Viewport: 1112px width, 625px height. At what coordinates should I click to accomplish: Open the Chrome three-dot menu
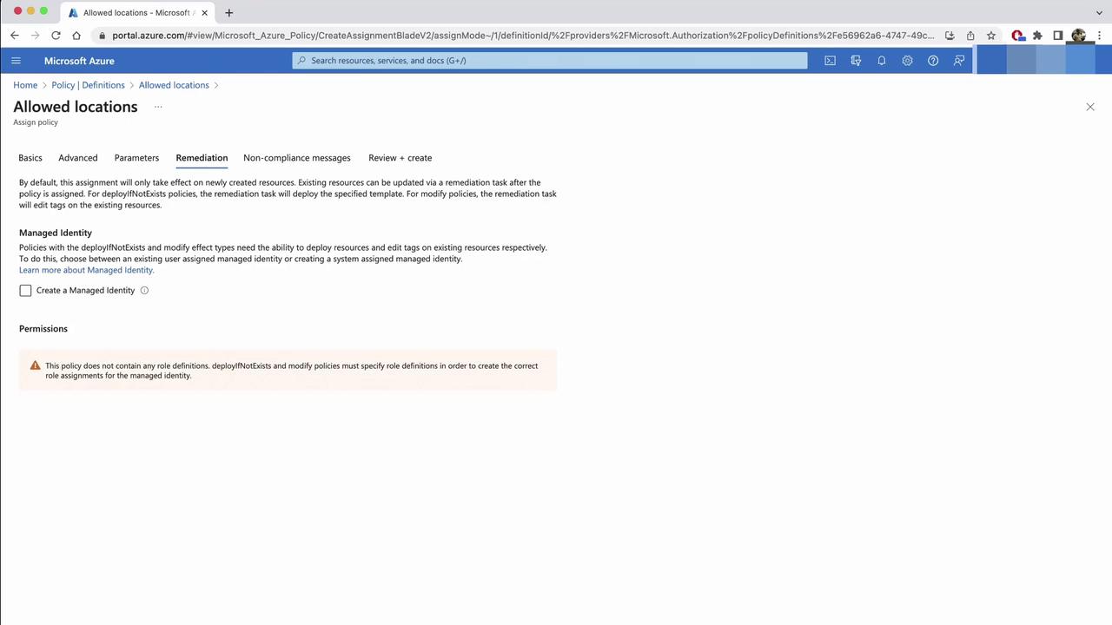coord(1098,36)
